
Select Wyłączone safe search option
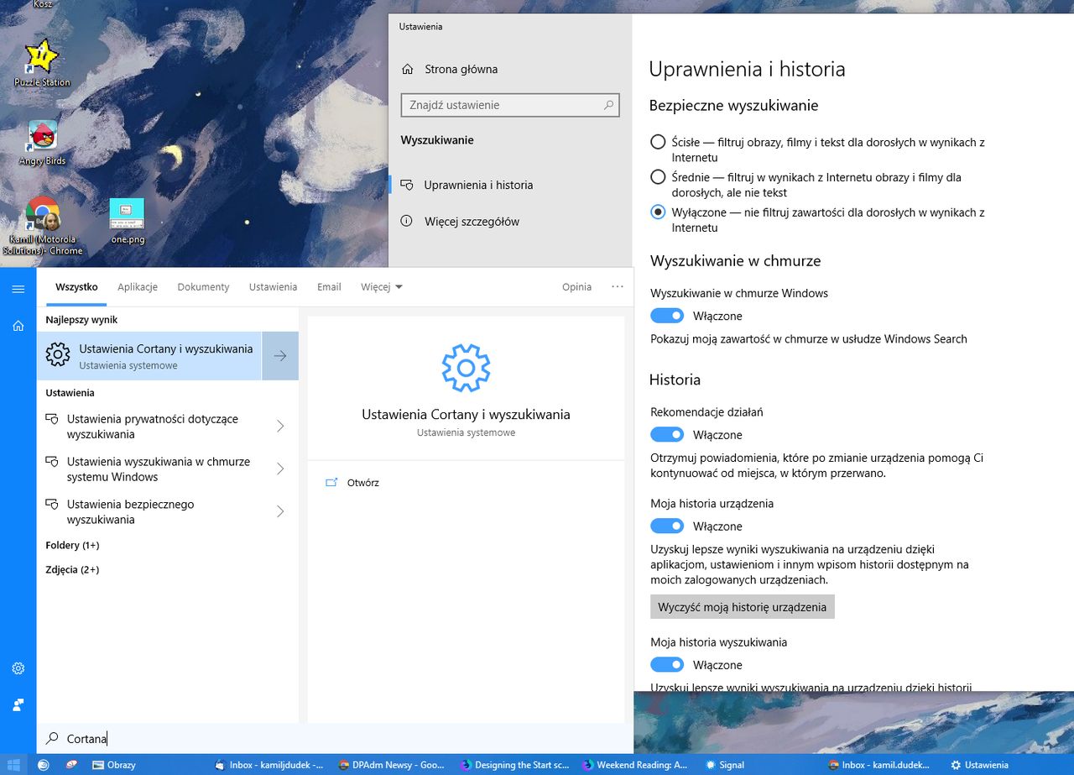(x=659, y=212)
